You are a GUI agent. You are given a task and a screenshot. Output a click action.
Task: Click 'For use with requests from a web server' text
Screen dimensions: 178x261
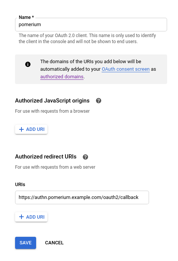[55, 167]
